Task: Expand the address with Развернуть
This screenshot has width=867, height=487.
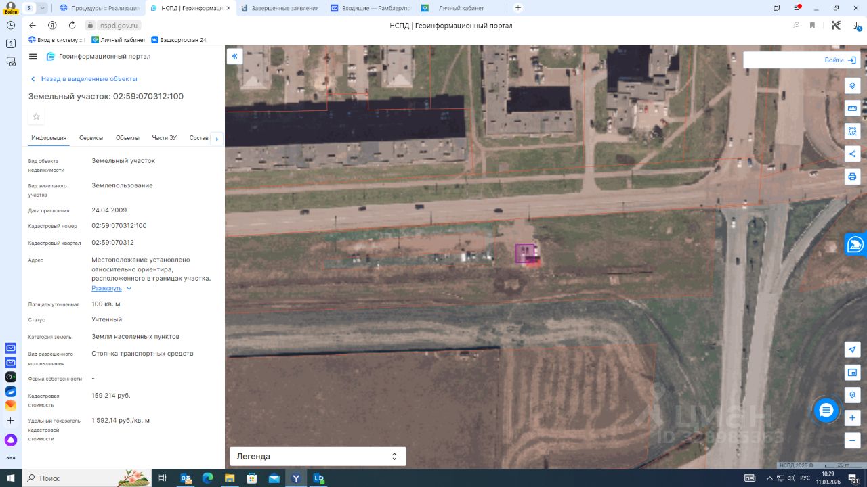Action: tap(111, 289)
